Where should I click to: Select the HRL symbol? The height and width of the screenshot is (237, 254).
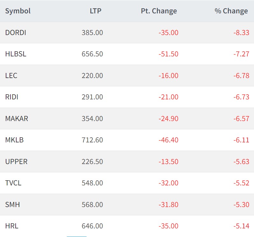pyautogui.click(x=12, y=226)
